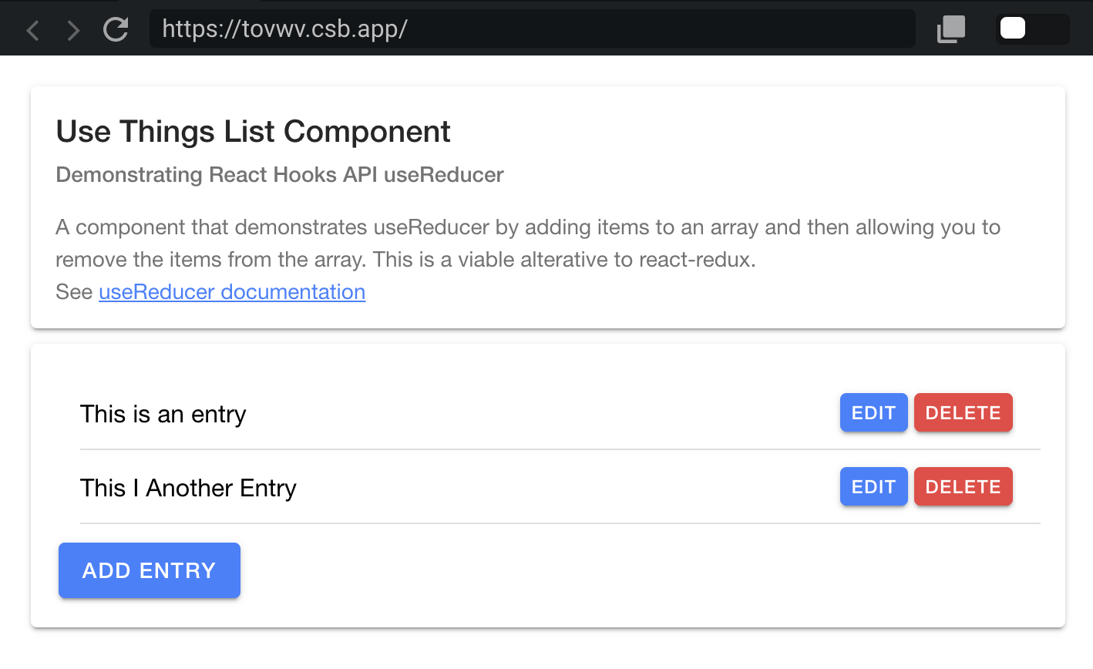The width and height of the screenshot is (1093, 669).
Task: Edit the "This I Another Entry" item
Action: click(x=873, y=487)
